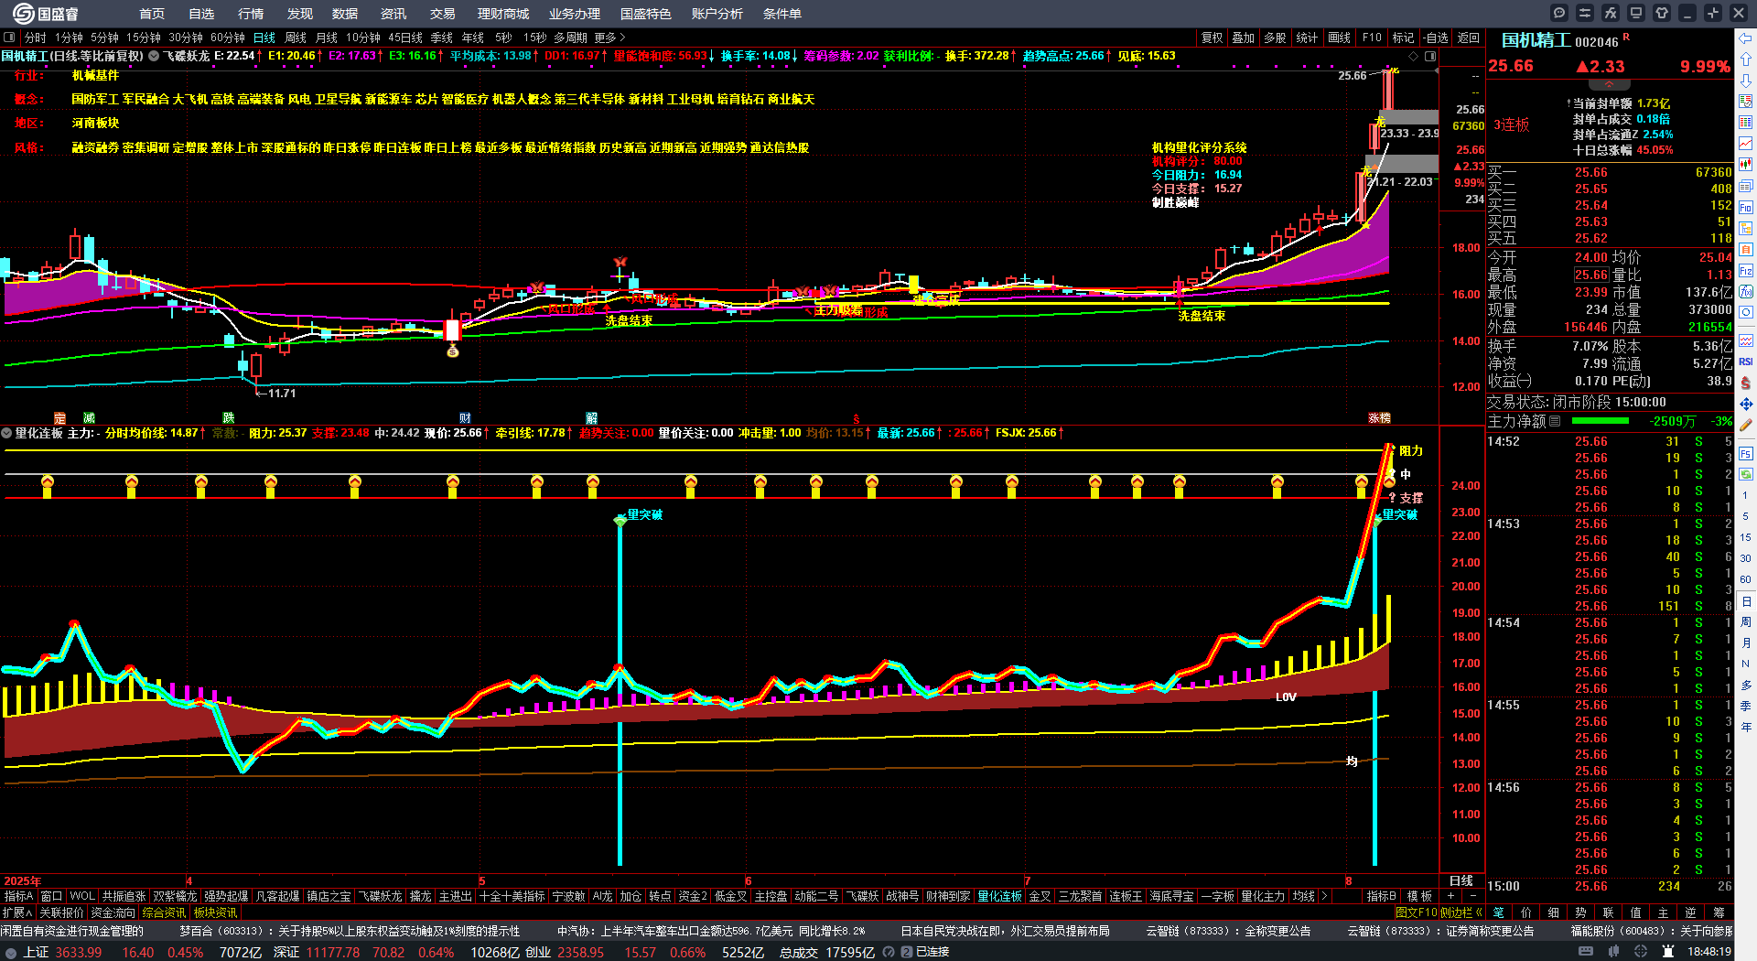The height and width of the screenshot is (961, 1757).
Task: Expand the 更多 periods dropdown
Action: point(609,38)
